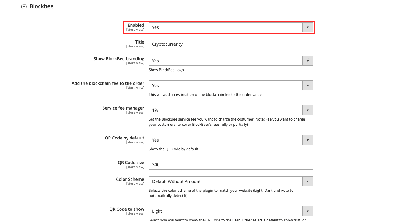
Task: Click the store view label under Enabled
Action: [135, 30]
